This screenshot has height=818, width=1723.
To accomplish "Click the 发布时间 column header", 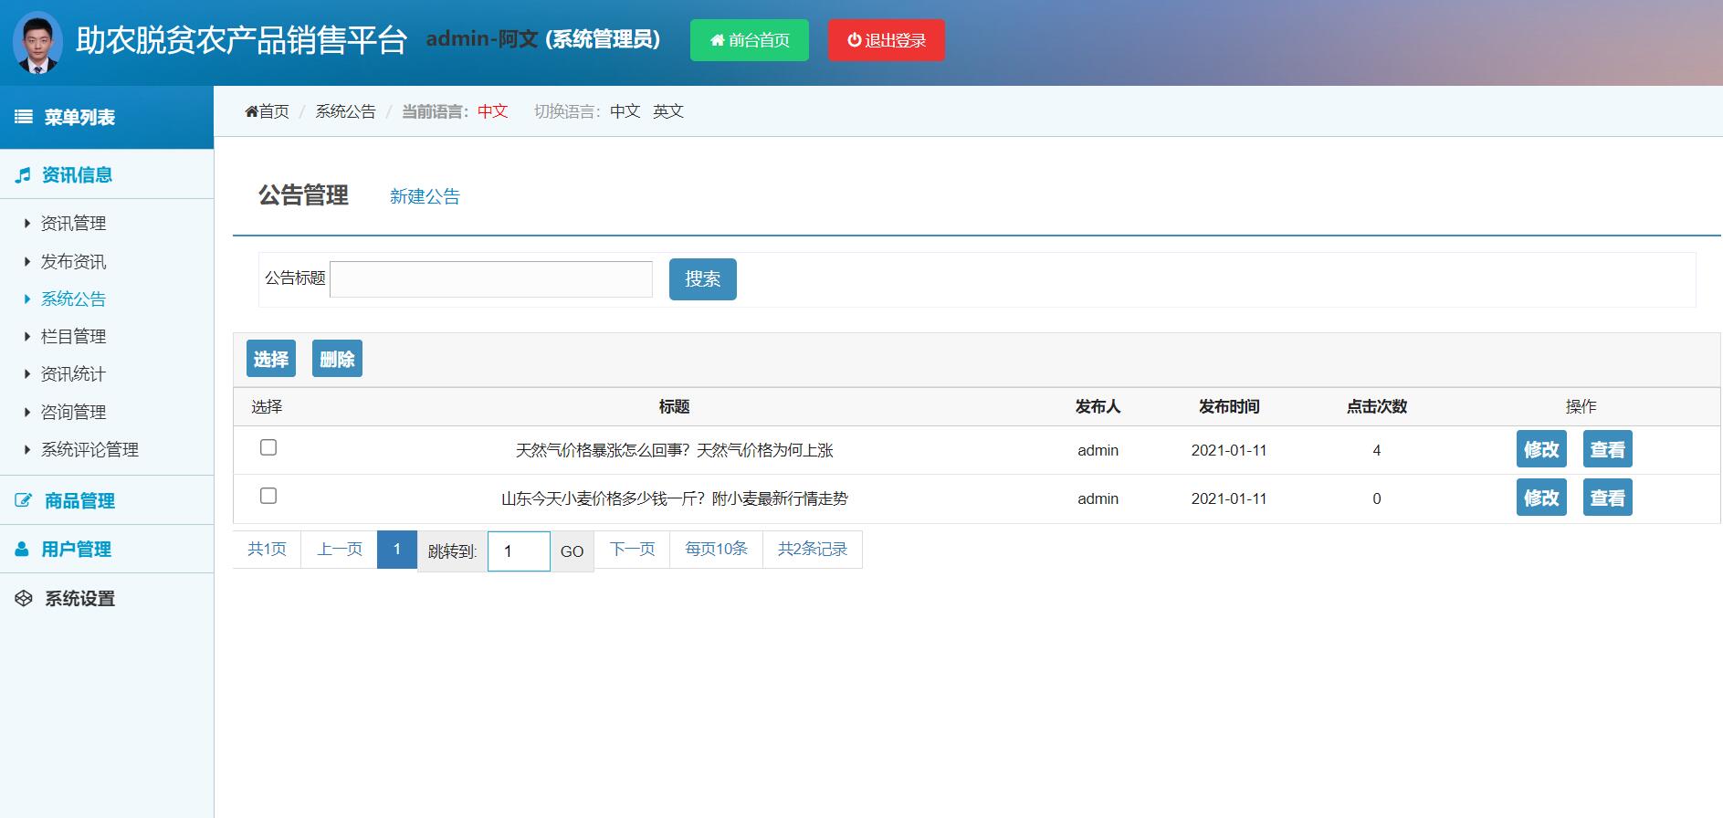I will click(x=1229, y=406).
